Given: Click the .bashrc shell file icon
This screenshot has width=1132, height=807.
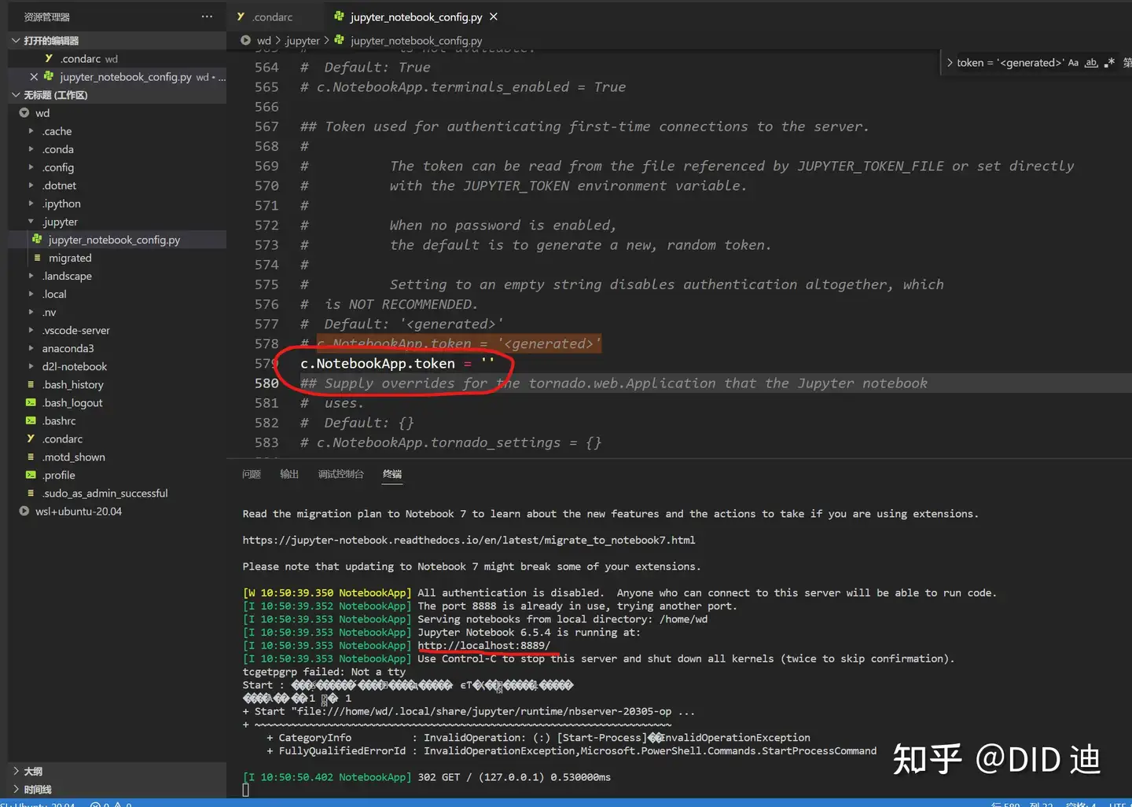Looking at the screenshot, I should (x=31, y=420).
